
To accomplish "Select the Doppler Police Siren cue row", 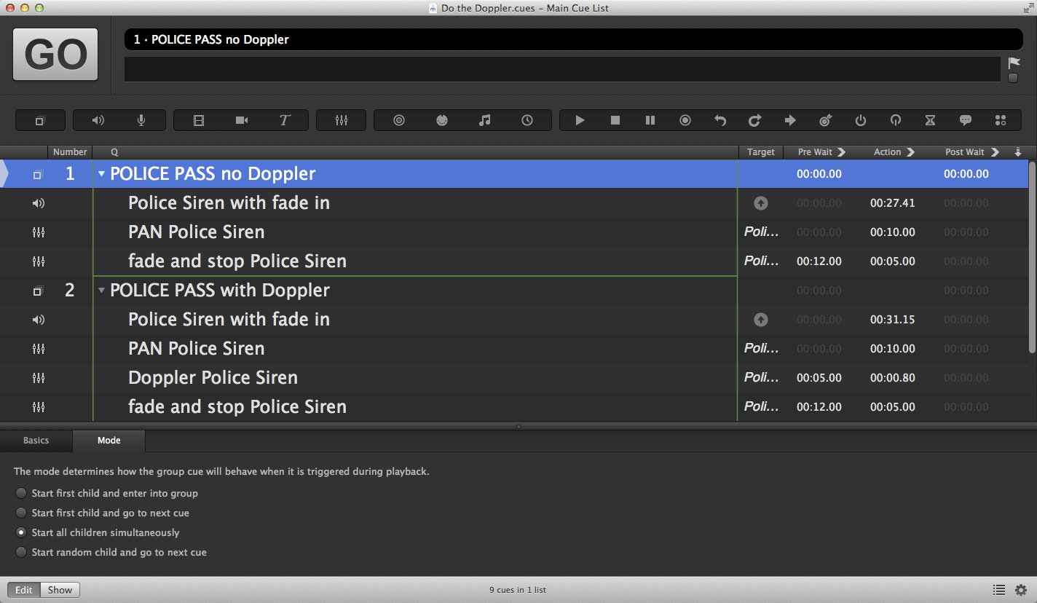I will tap(213, 378).
